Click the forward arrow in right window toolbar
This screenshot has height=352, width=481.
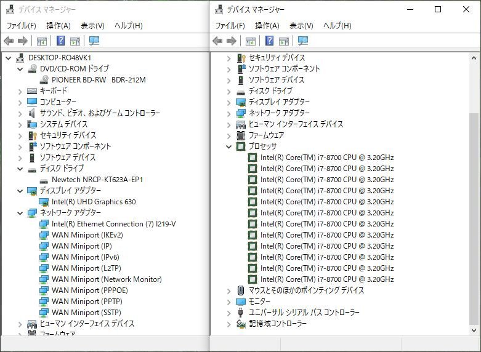pos(232,41)
